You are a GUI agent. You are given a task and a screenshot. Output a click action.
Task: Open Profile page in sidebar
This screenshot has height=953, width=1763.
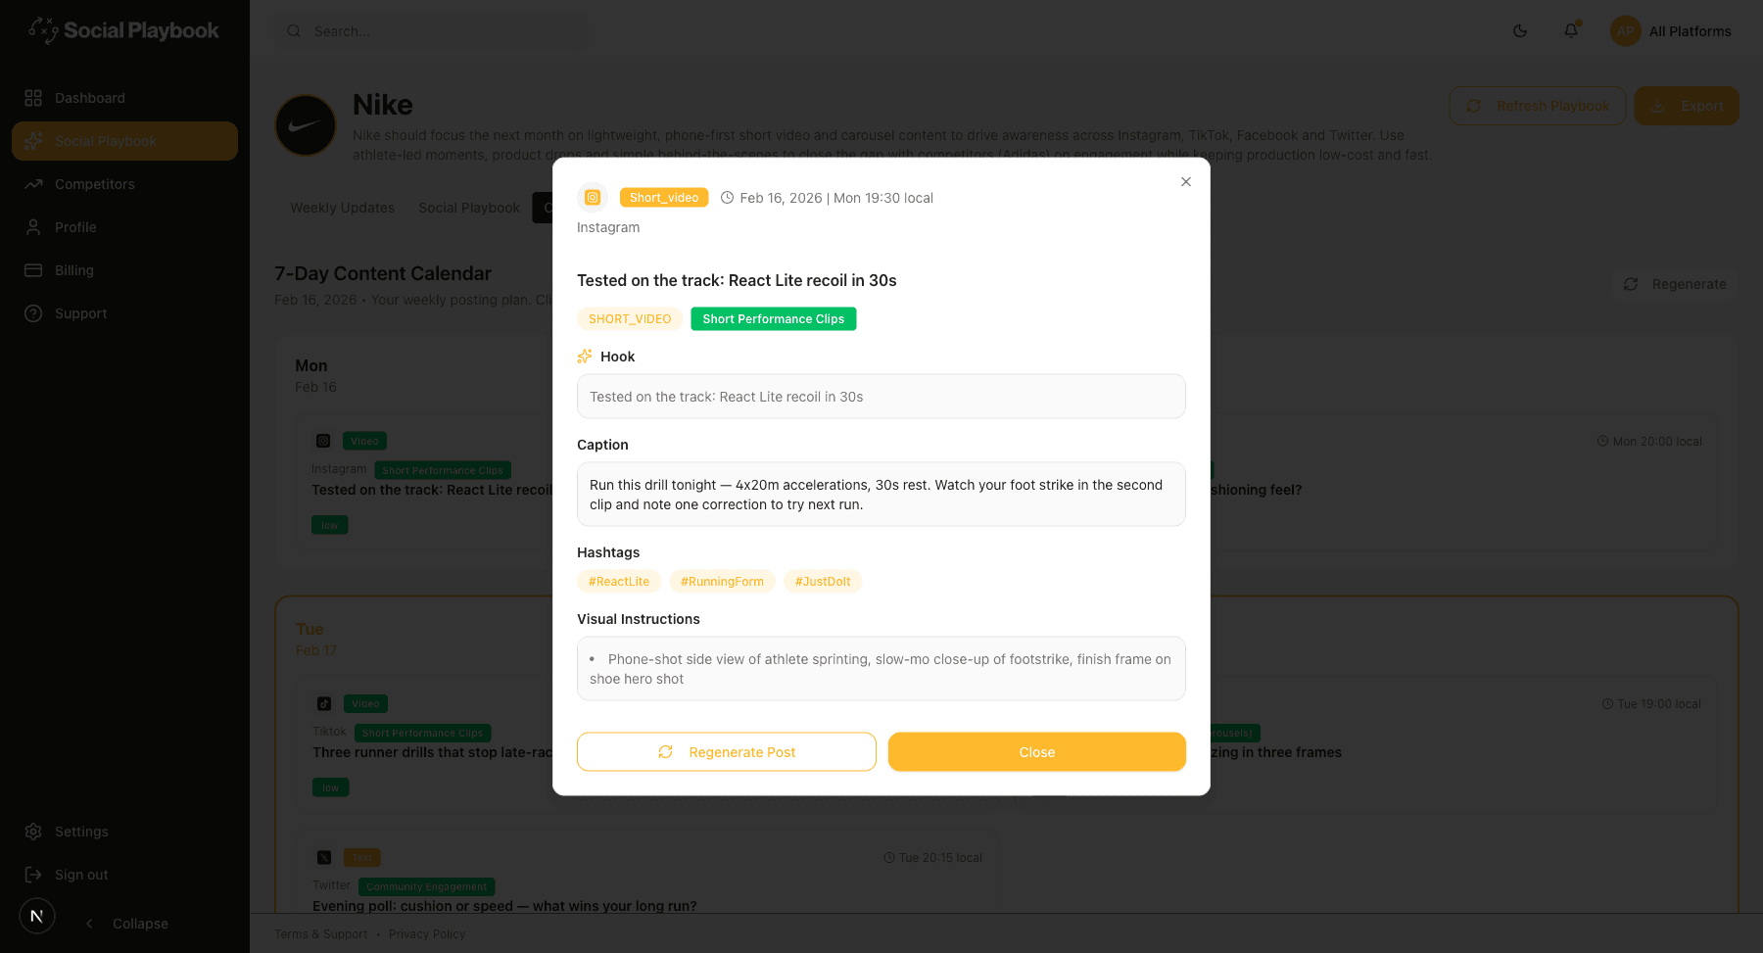pyautogui.click(x=124, y=227)
